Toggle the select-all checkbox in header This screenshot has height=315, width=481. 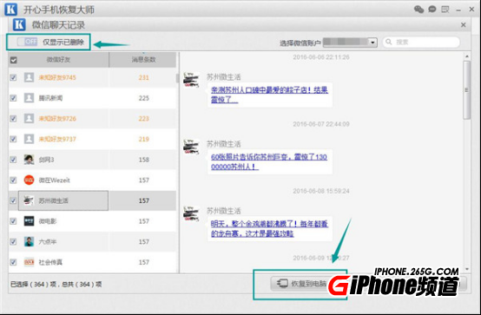coord(14,60)
